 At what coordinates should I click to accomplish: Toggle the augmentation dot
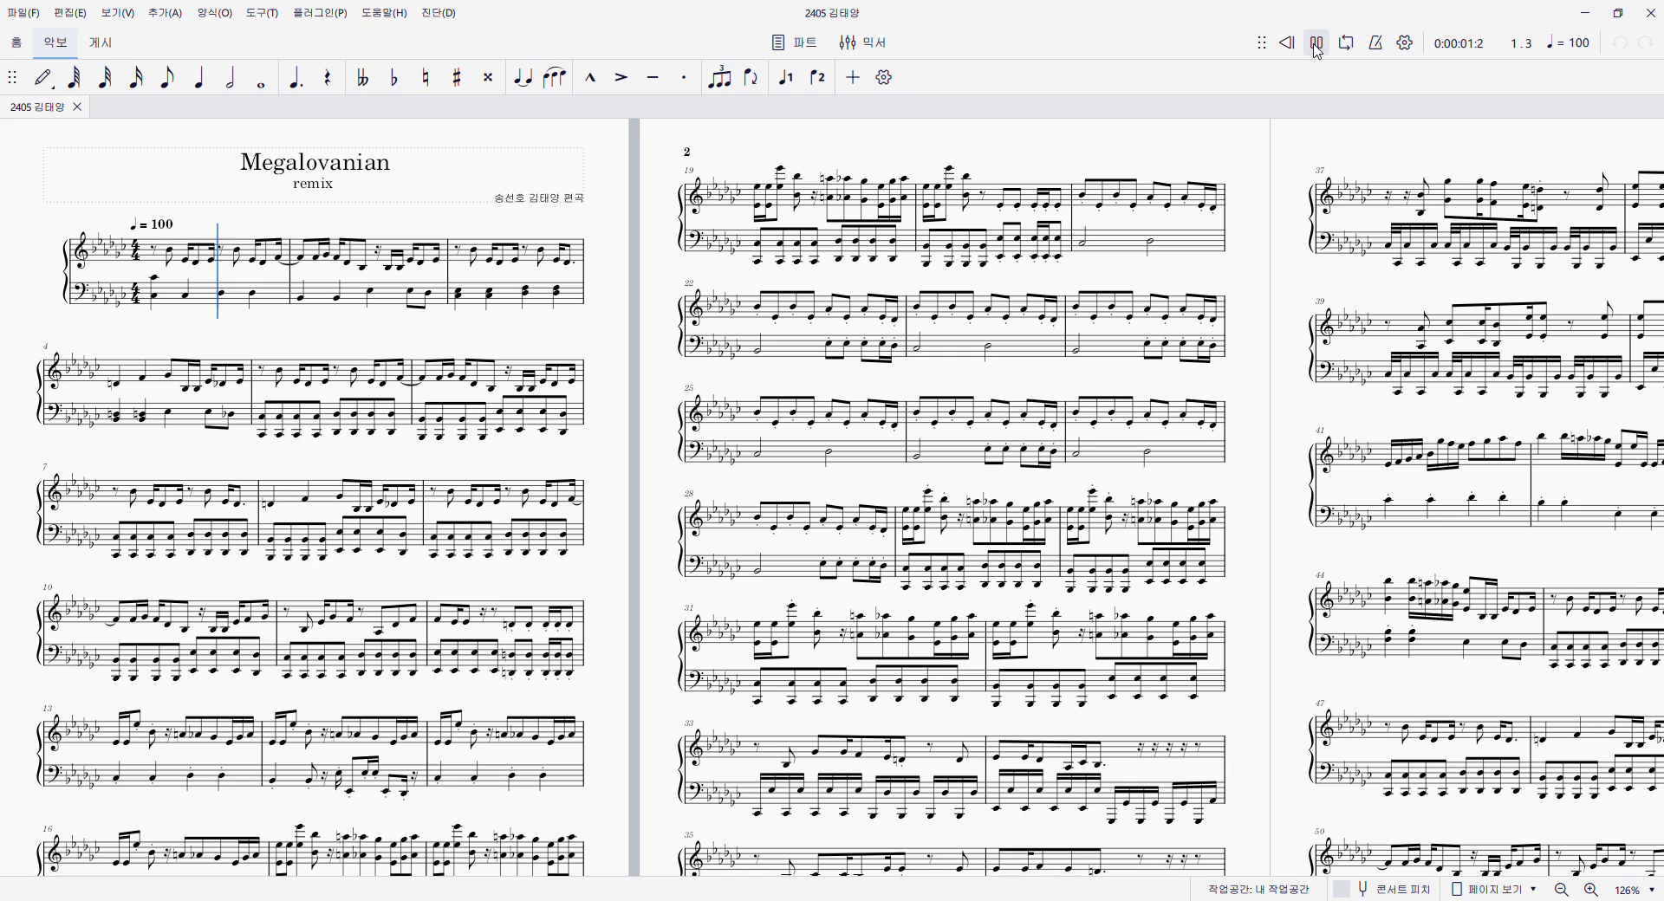296,77
